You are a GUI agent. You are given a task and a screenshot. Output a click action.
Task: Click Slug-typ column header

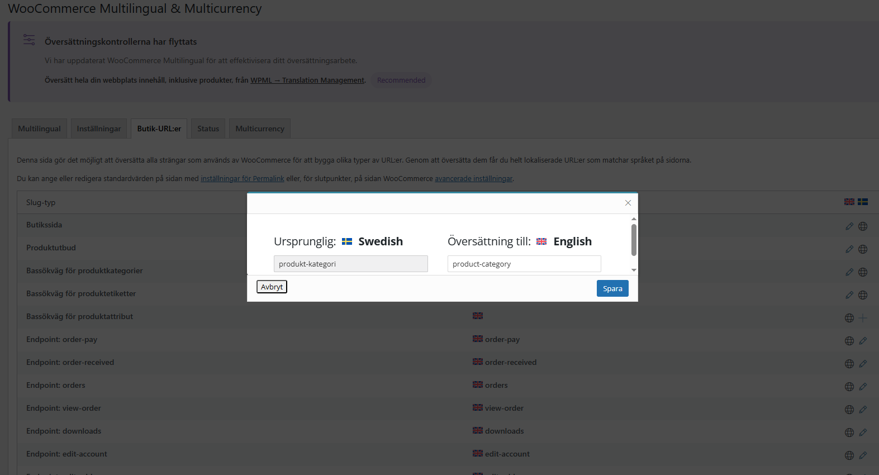41,202
